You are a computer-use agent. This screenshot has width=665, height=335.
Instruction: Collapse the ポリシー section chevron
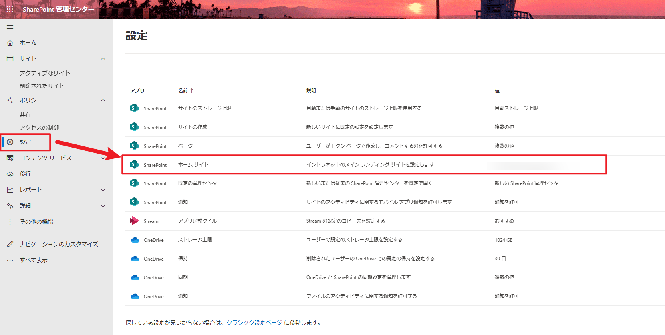(103, 100)
